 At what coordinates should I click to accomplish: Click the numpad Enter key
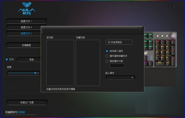click(173, 61)
